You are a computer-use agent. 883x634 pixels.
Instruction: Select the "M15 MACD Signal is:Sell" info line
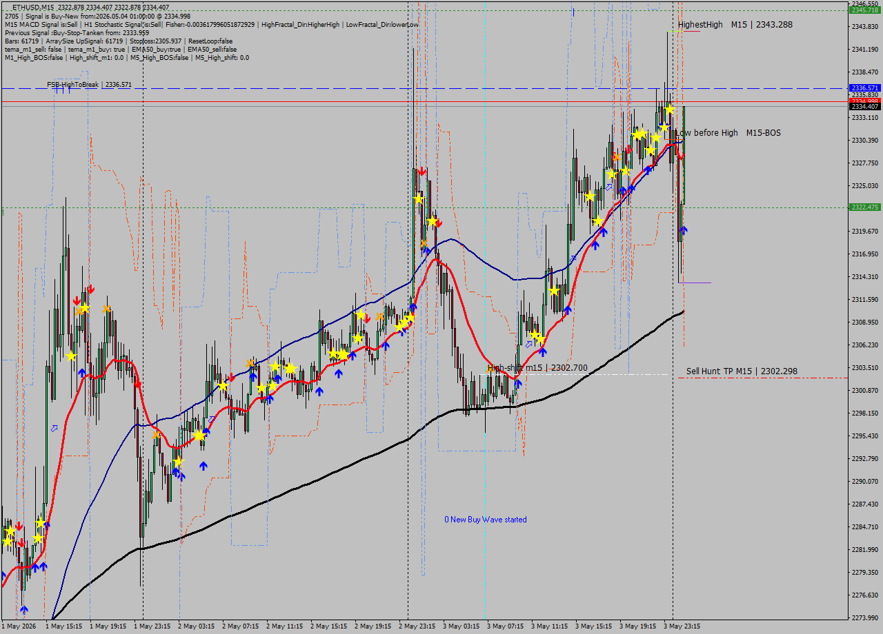pos(211,24)
